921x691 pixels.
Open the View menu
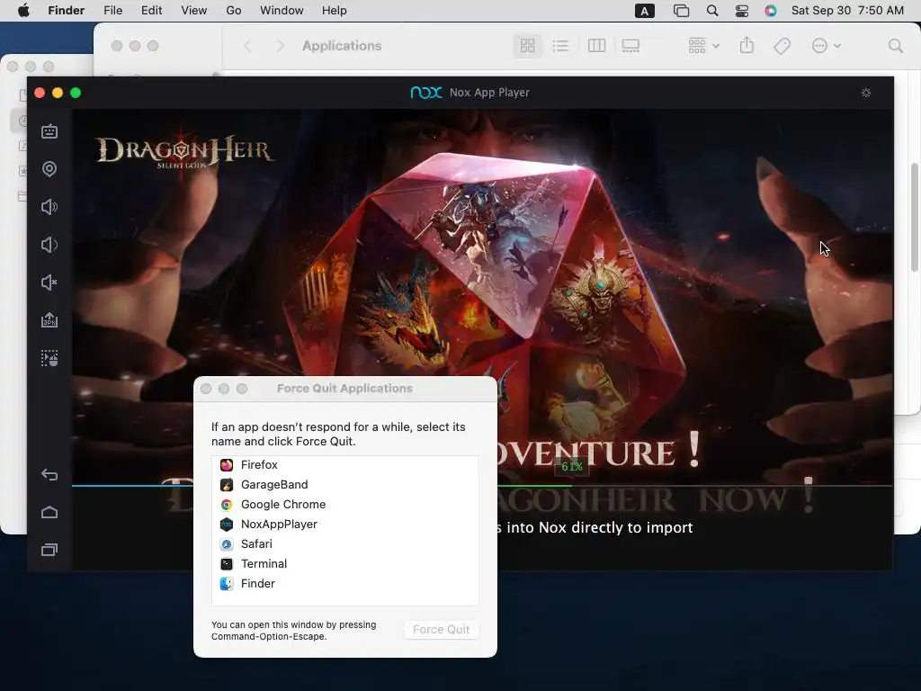[194, 11]
